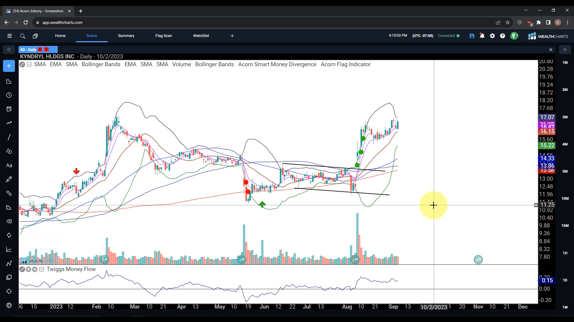Open the clock timeframe tool
Image resolution: width=574 pixels, height=322 pixels.
pos(9,95)
